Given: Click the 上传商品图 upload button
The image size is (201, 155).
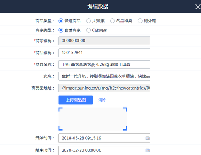Looking at the screenshot, I should [x=76, y=100].
